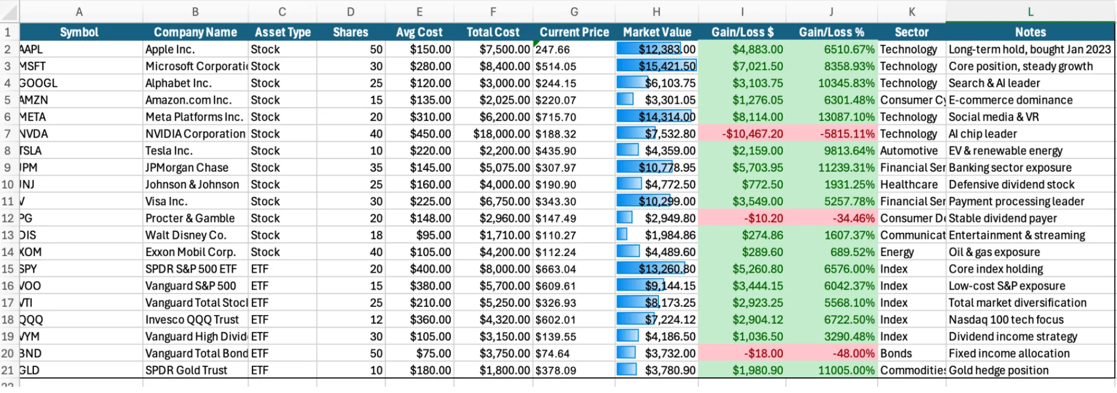Click total cost $18,000.00 cell
The height and width of the screenshot is (393, 1117).
tap(493, 134)
